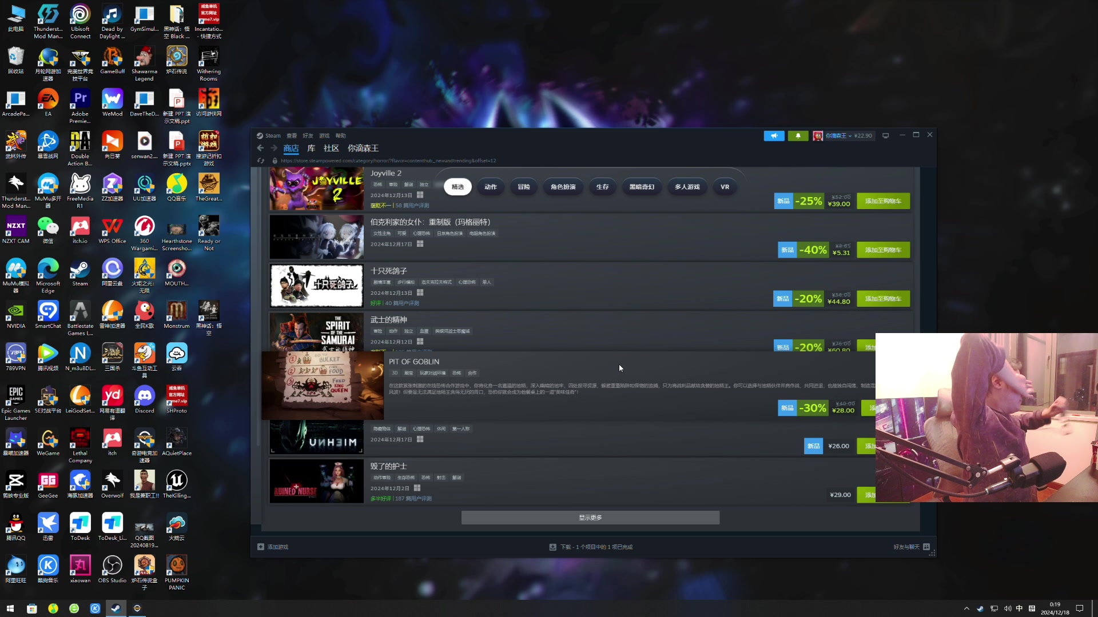Open the 游戏 menu in Steam

click(324, 135)
